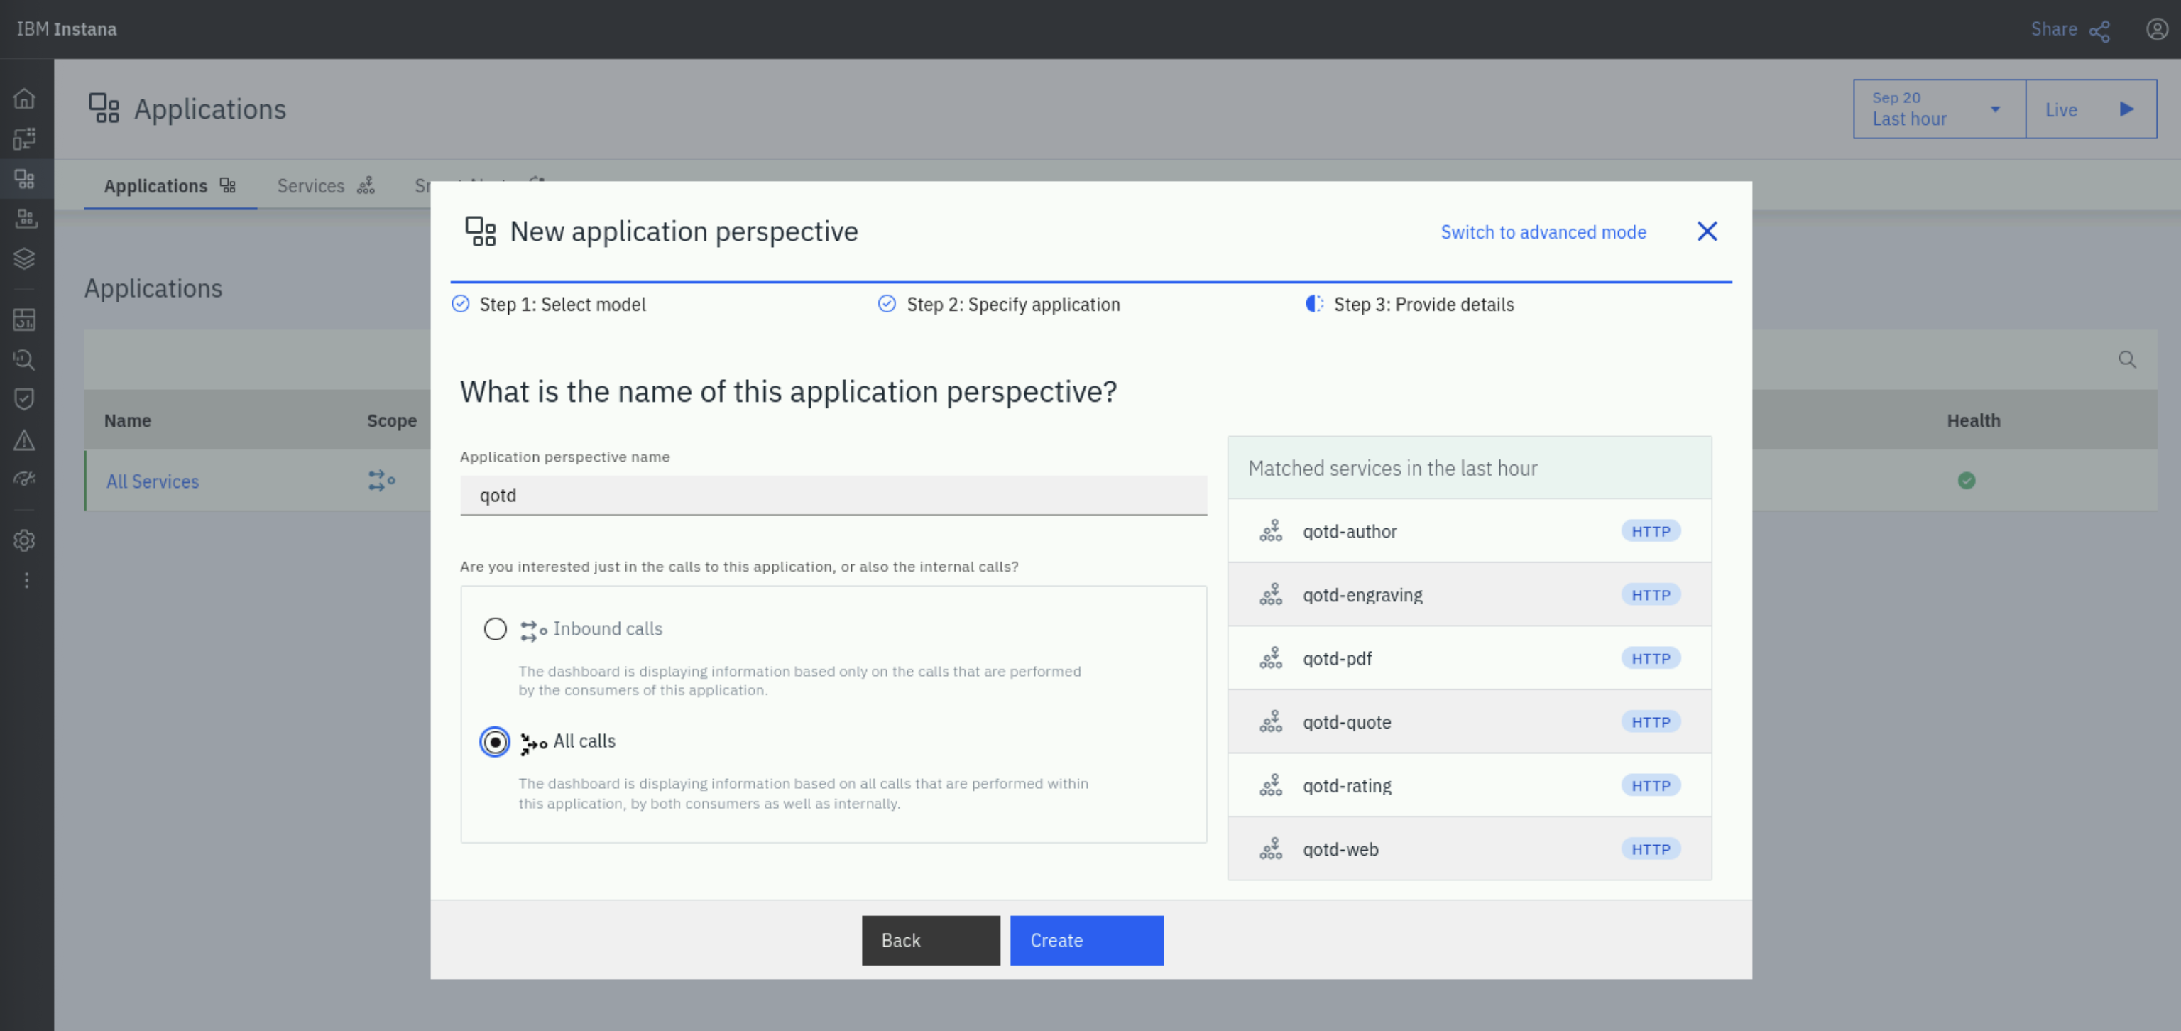
Task: Select the All calls radio button
Action: click(x=496, y=741)
